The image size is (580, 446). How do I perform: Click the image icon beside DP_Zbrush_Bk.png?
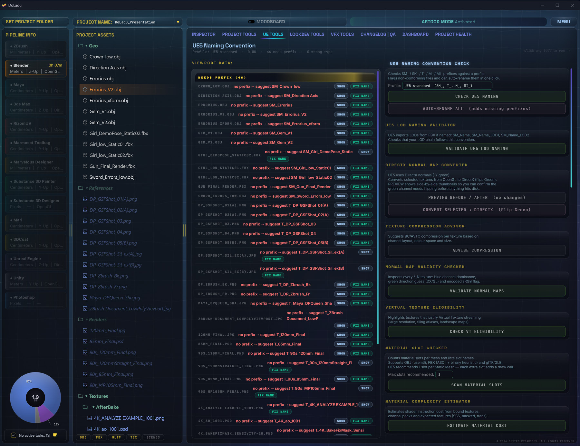[x=85, y=275]
